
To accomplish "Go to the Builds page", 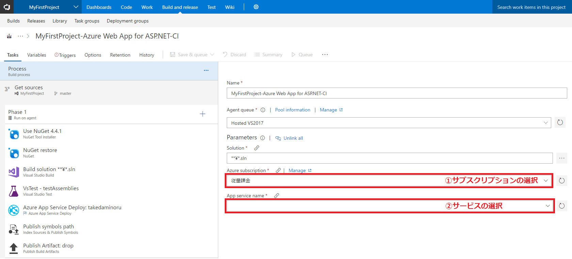I will pos(13,21).
